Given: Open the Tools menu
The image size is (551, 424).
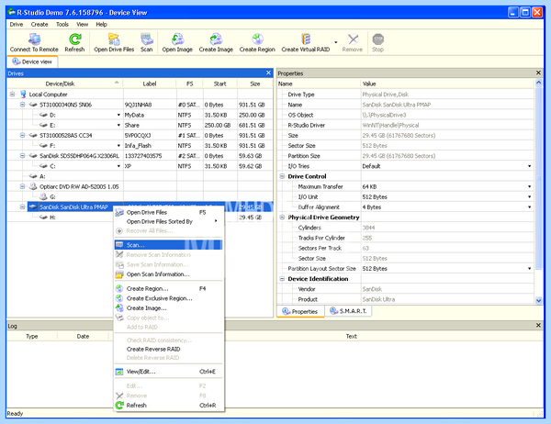Looking at the screenshot, I should click(62, 24).
